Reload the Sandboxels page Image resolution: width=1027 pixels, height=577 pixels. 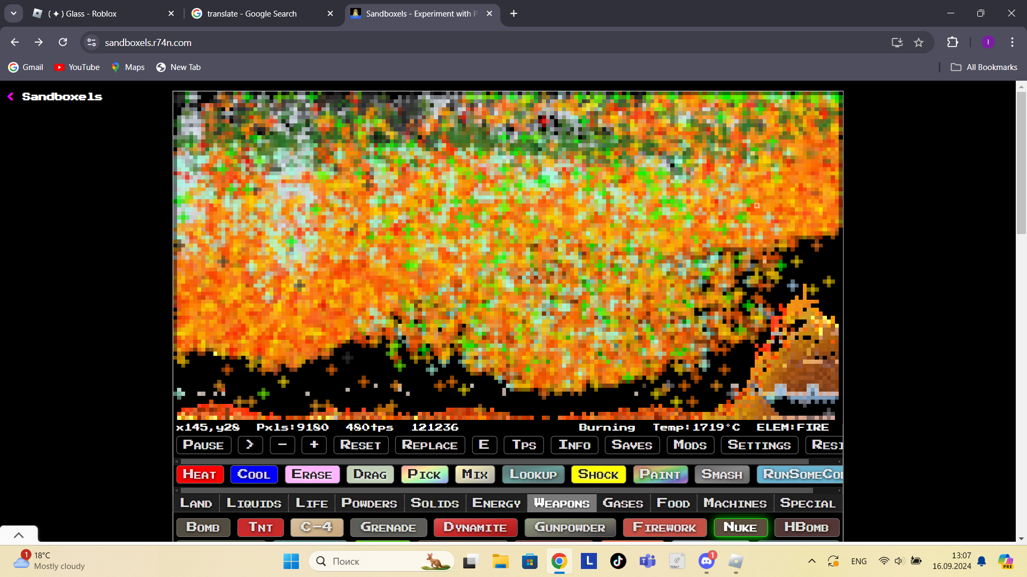click(63, 43)
